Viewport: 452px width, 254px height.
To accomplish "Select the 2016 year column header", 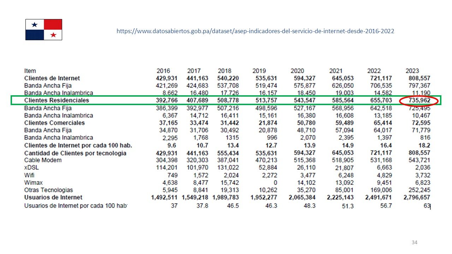I will 163,71.
